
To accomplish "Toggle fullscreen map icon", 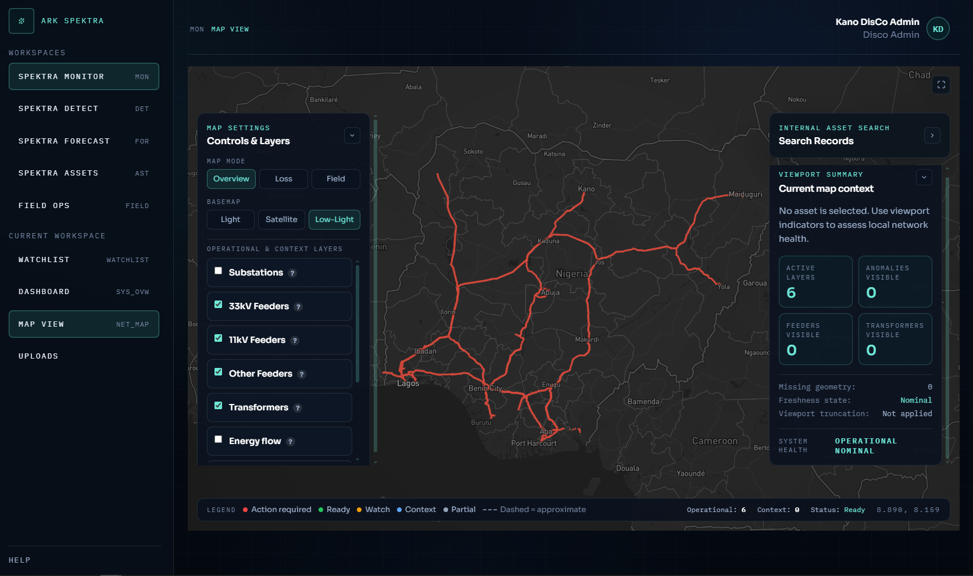I will tap(941, 85).
